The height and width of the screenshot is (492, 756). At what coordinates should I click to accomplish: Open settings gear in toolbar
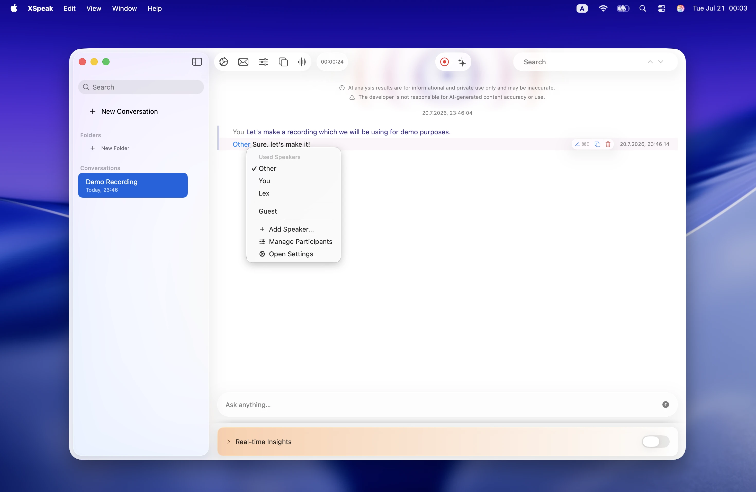tap(224, 62)
